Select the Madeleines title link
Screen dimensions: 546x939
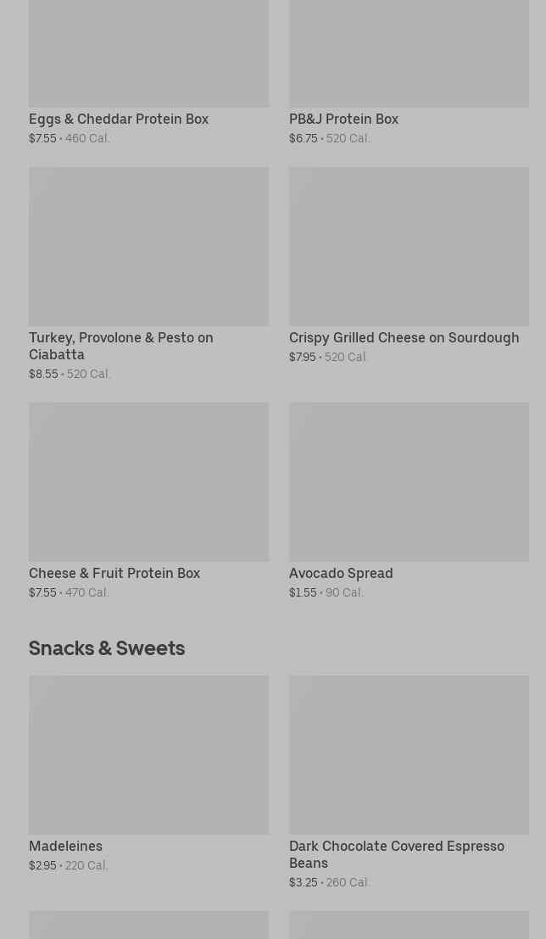65,847
